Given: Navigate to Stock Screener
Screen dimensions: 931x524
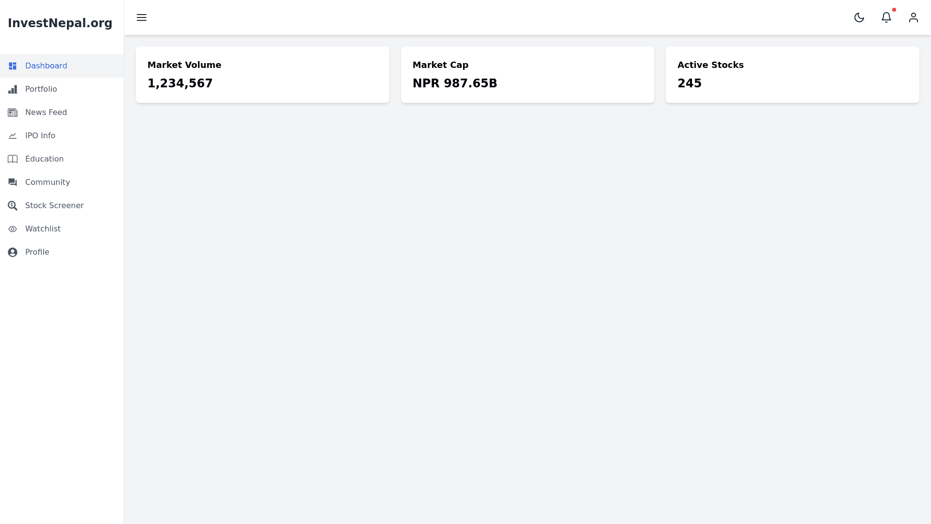Looking at the screenshot, I should coord(54,206).
